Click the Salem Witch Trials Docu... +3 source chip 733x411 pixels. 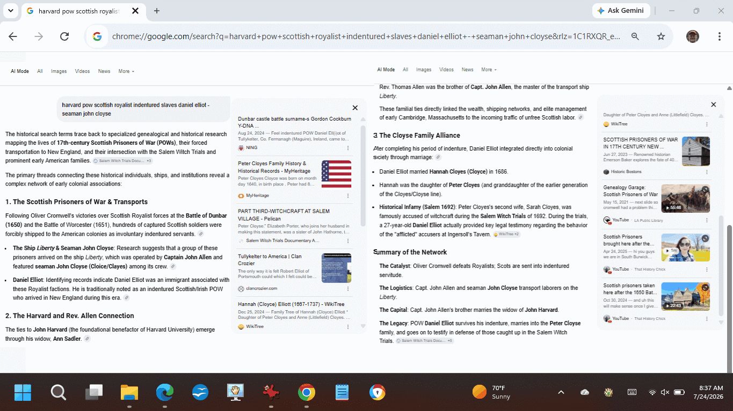(x=122, y=161)
